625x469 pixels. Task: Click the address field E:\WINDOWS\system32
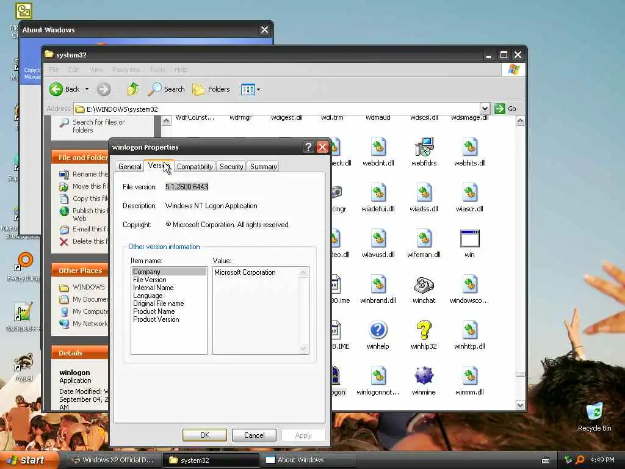click(x=277, y=109)
